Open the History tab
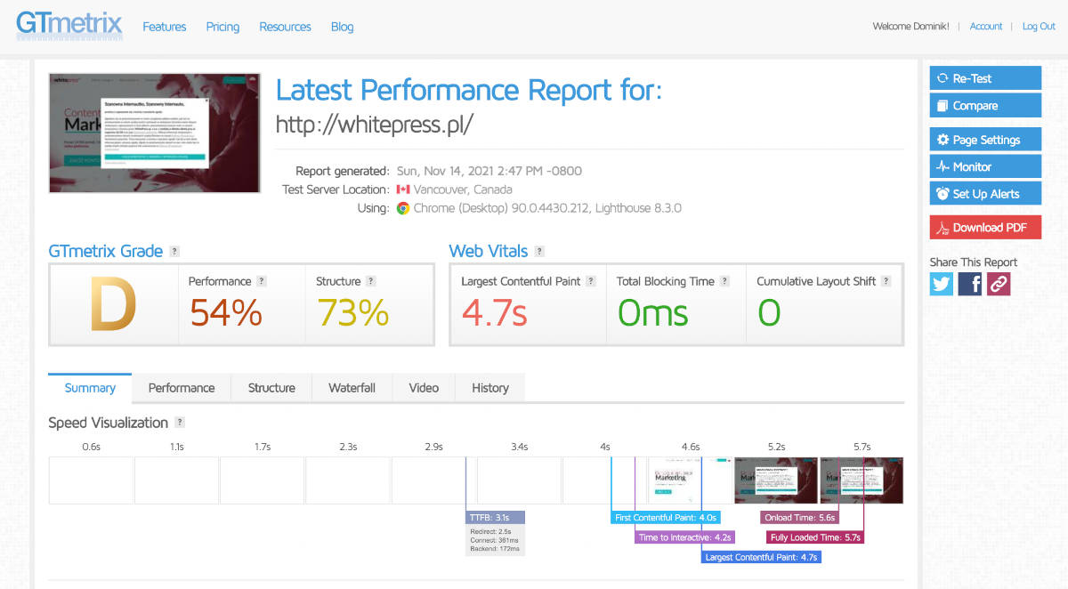The image size is (1068, 589). coord(490,388)
